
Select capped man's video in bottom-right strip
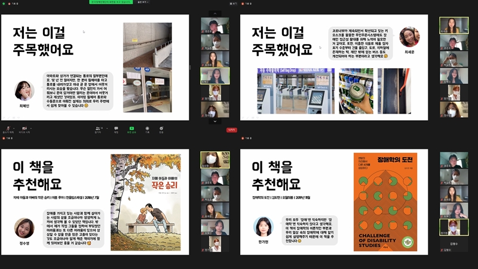[x=454, y=160]
